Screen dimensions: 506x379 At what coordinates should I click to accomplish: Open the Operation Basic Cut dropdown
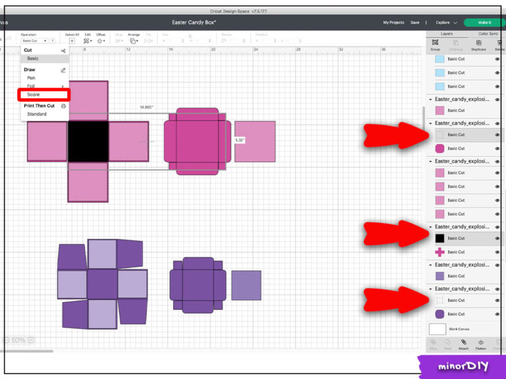[34, 41]
